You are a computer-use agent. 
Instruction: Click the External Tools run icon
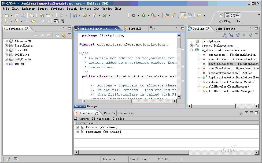pos(153,15)
